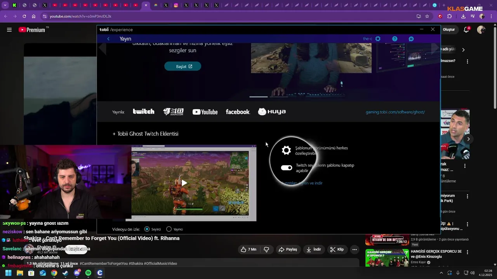Show previous carousel slide in Tobii
The width and height of the screenshot is (497, 279).
(103, 48)
